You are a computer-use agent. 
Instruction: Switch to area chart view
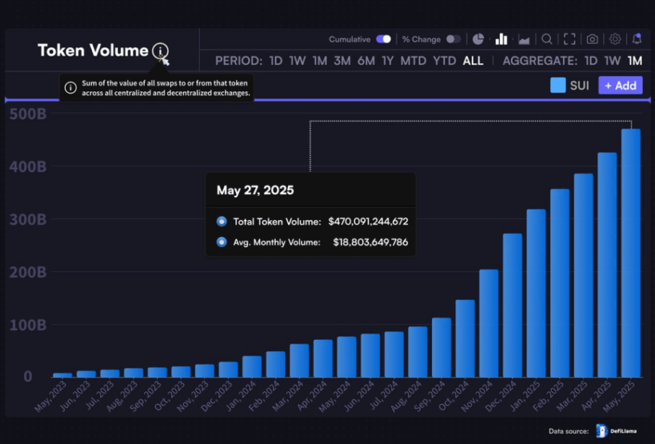(524, 39)
